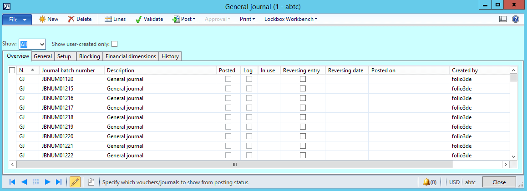
Task: Check Reversing entry for JBNUM01219
Action: [303, 127]
